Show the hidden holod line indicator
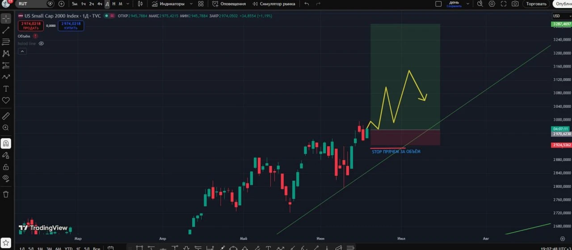The height and width of the screenshot is (250, 572). click(41, 43)
